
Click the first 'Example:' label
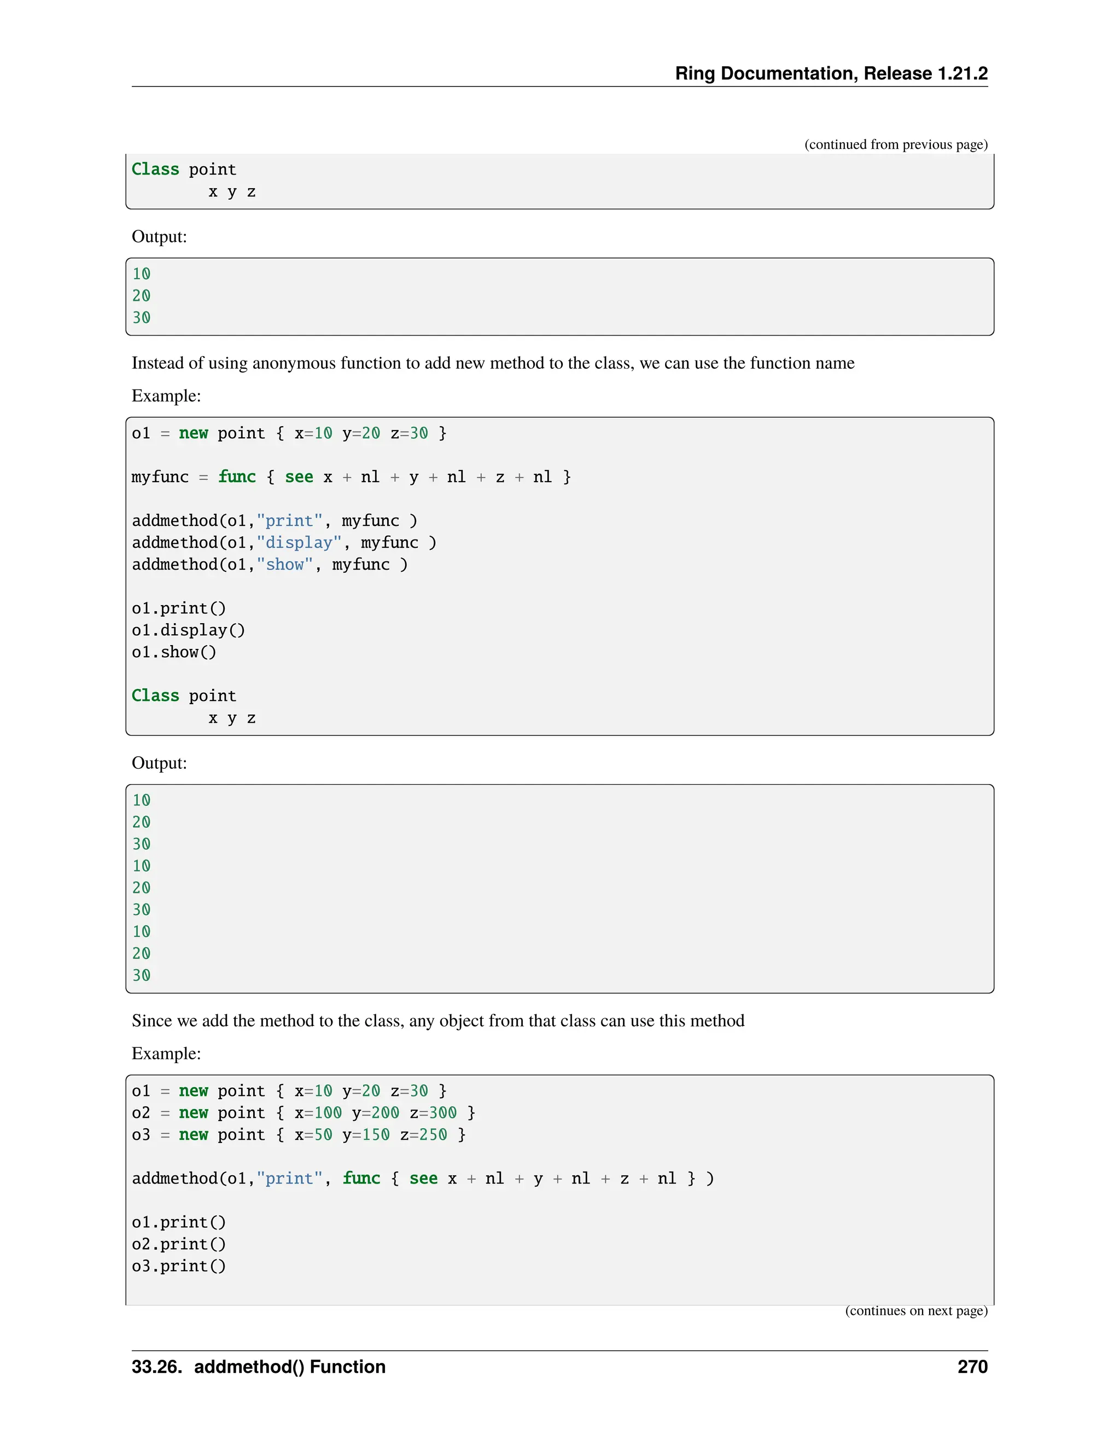[x=166, y=396]
